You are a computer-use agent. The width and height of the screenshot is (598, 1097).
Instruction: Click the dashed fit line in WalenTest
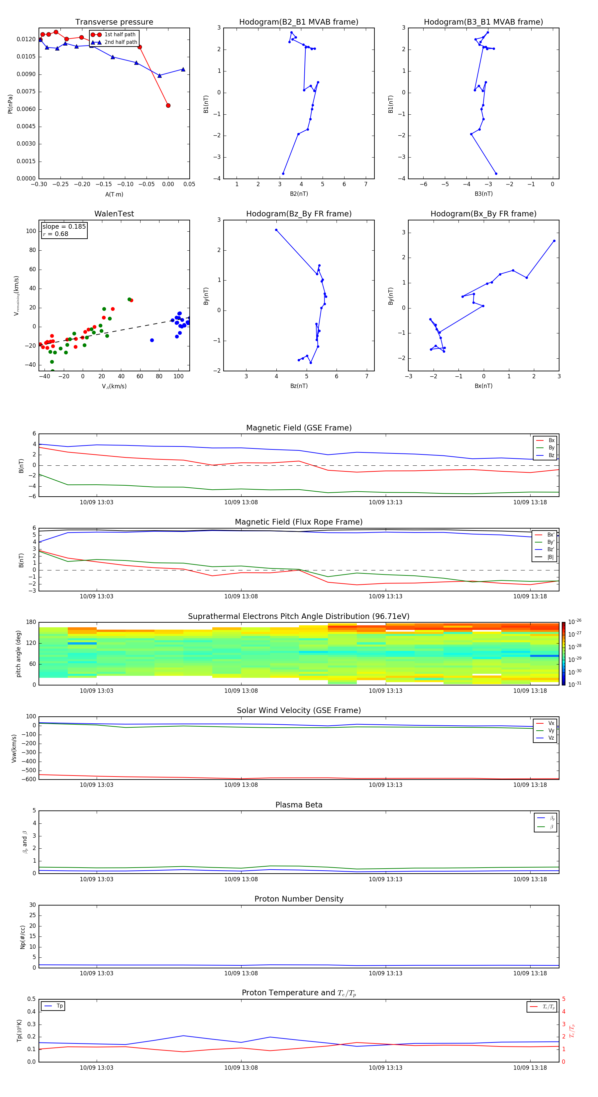pos(114,331)
